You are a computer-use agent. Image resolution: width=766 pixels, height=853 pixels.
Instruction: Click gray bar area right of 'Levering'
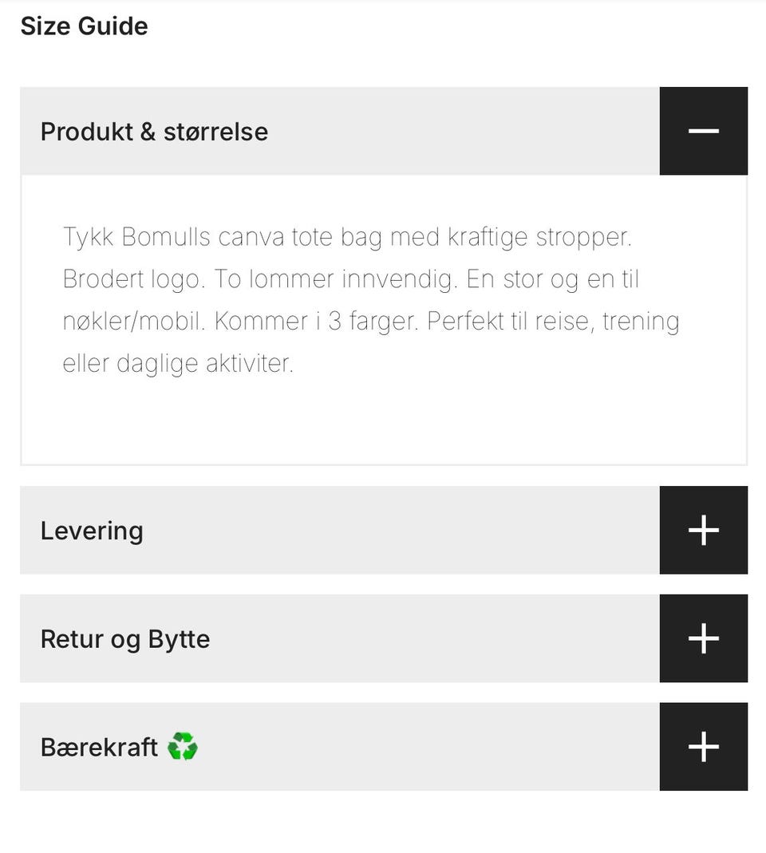coord(399,531)
